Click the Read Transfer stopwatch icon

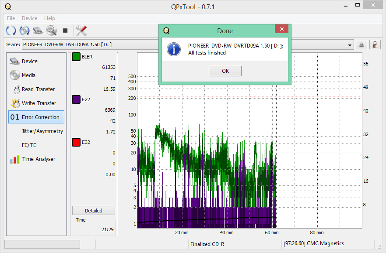click(17, 89)
